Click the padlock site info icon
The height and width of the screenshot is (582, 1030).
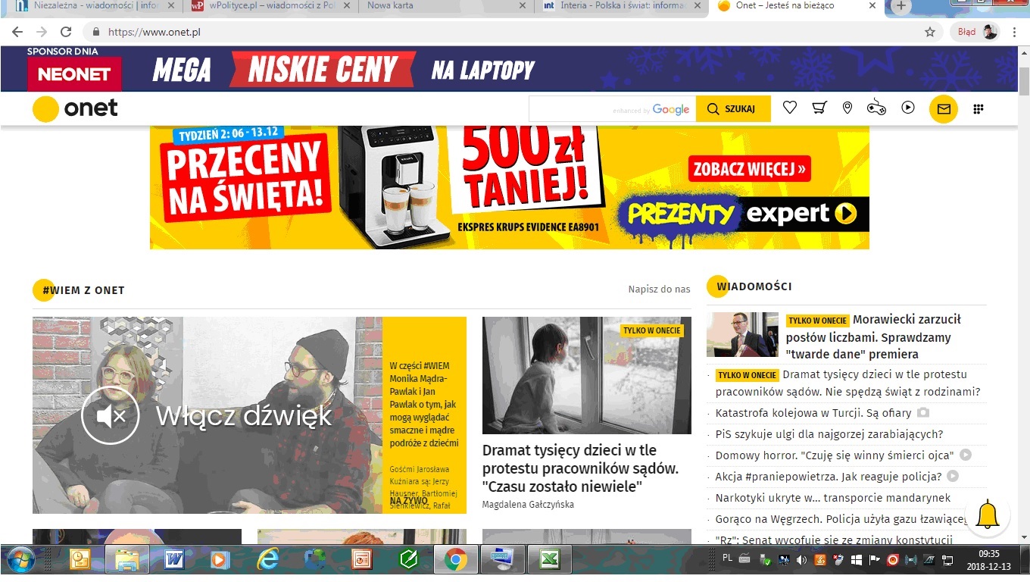click(x=96, y=32)
